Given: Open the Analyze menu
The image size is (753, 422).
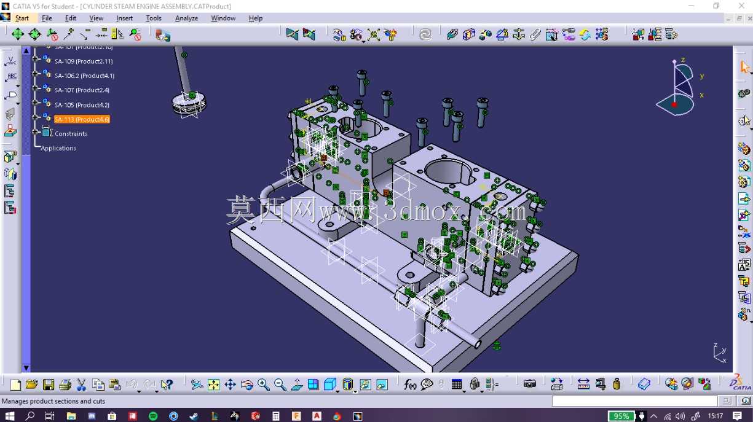Looking at the screenshot, I should [x=186, y=18].
